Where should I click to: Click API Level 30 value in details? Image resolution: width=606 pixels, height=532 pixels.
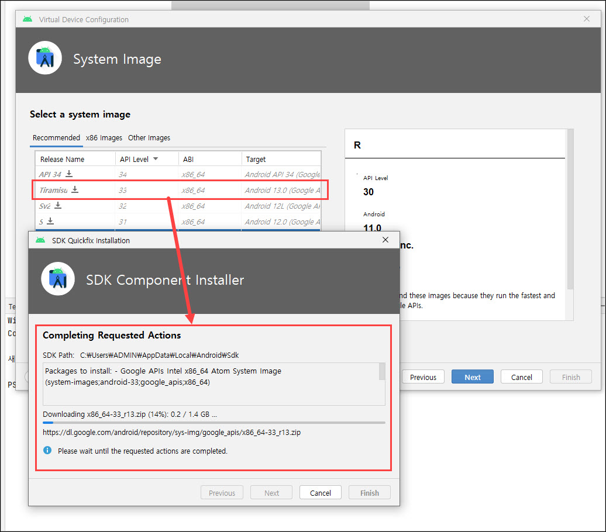pos(369,192)
